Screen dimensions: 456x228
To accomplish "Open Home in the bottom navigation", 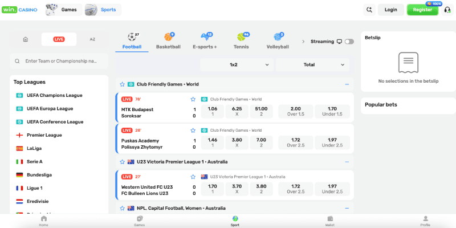I will (x=44, y=221).
